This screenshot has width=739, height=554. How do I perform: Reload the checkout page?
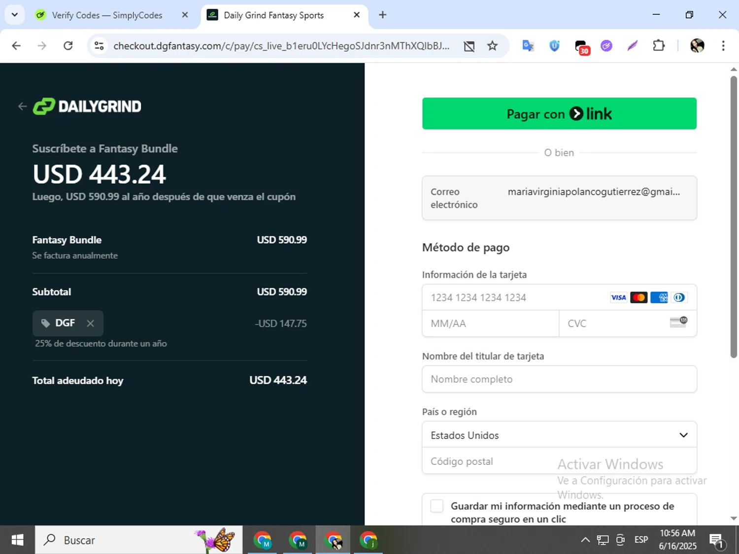tap(68, 46)
